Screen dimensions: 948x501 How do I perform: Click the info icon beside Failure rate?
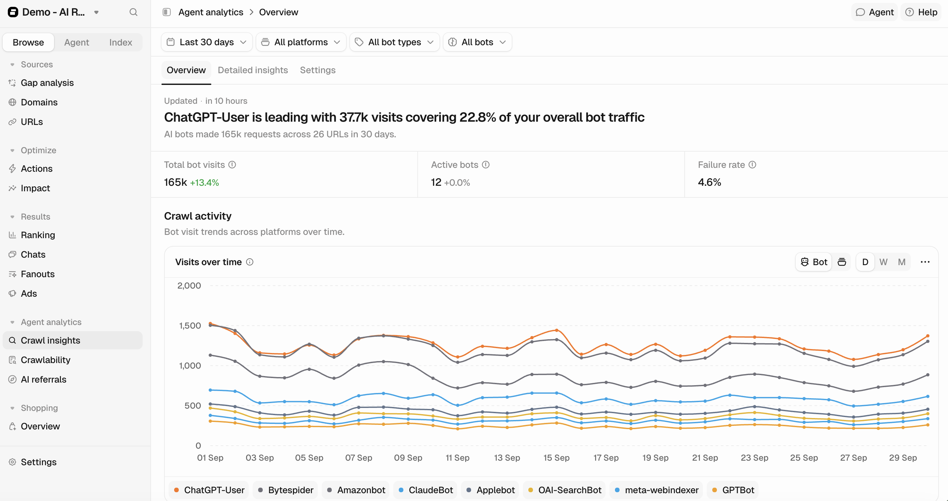753,165
